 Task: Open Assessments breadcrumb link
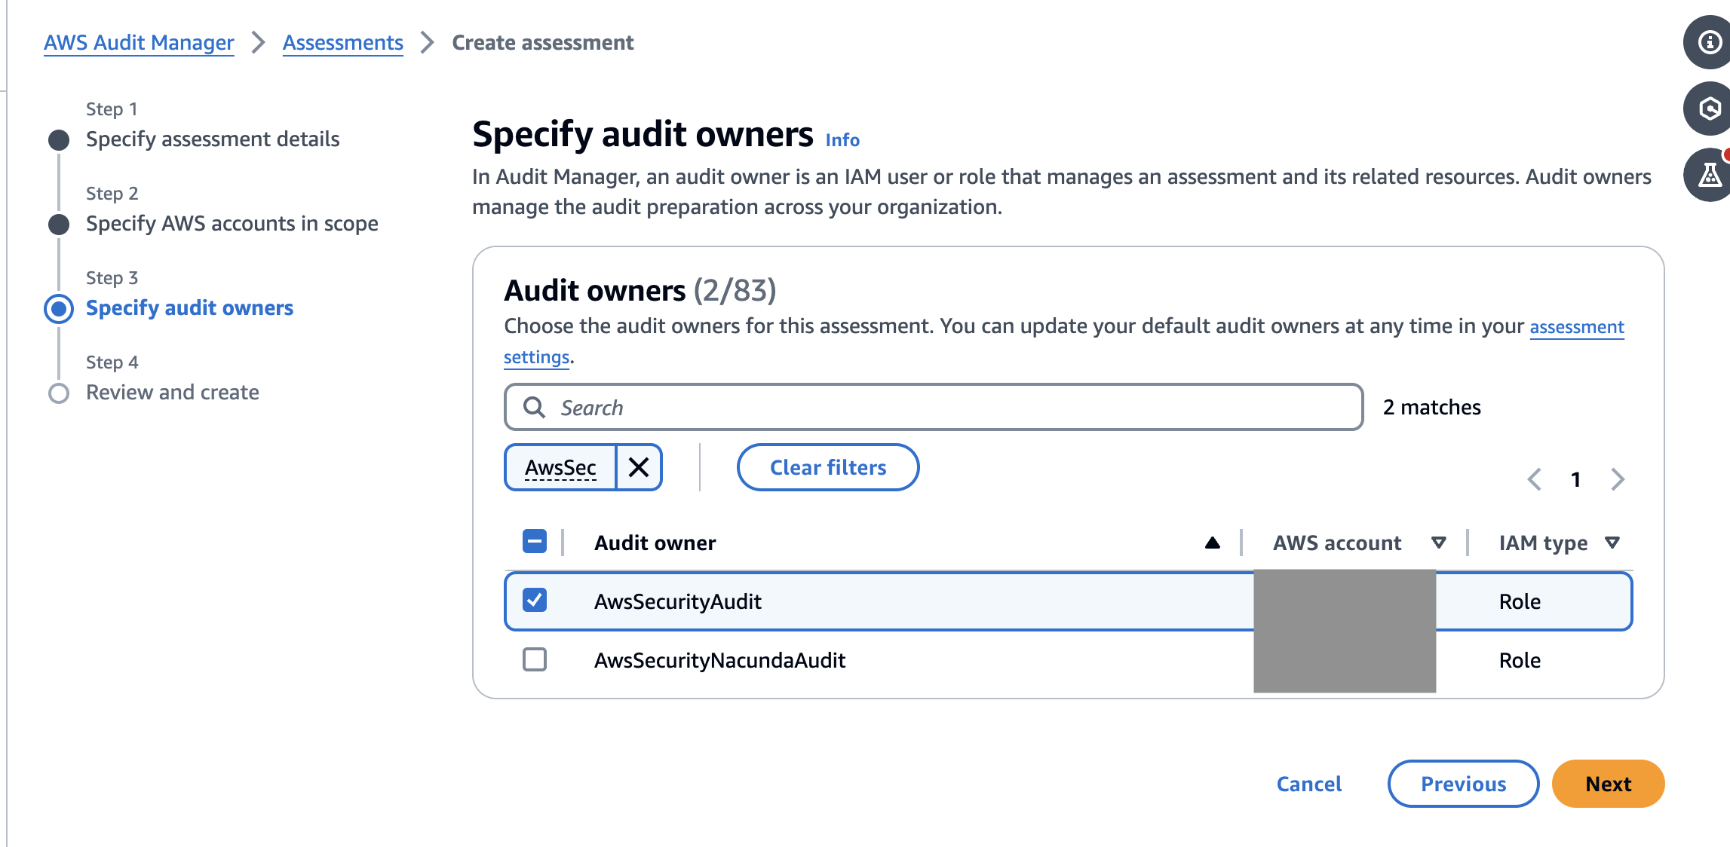[343, 43]
